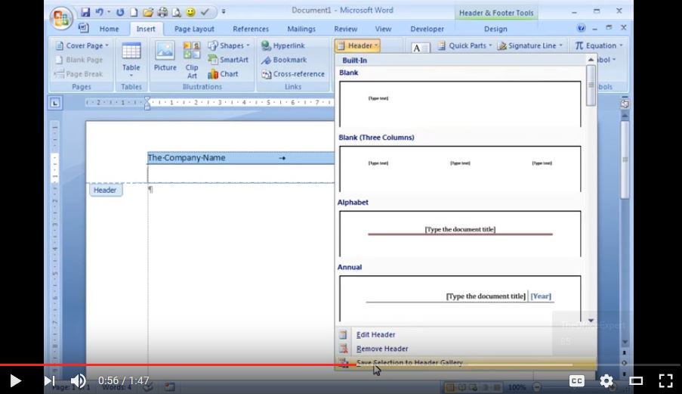Open the Design tab under Header & Footer Tools
682x394 pixels.
point(495,29)
